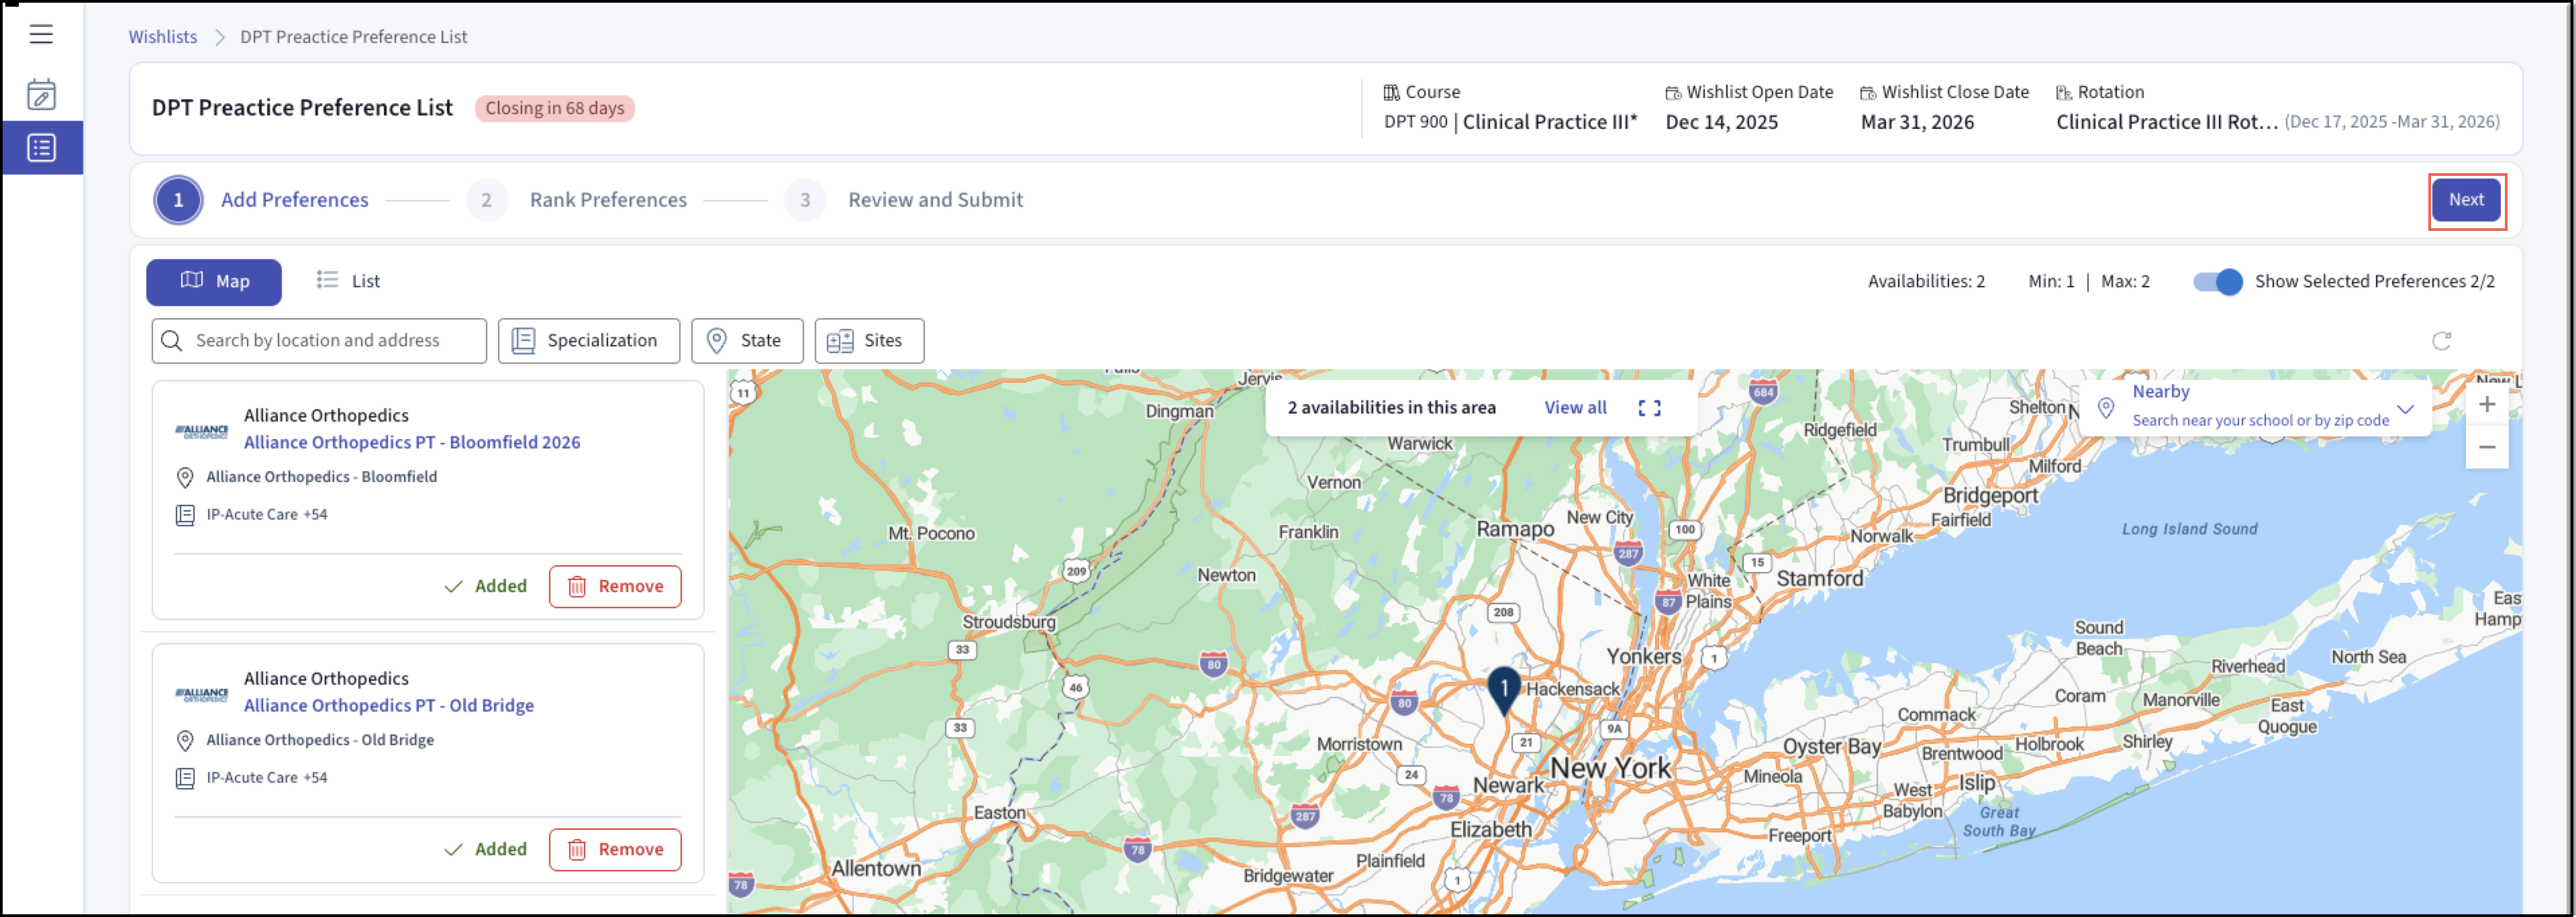Viewport: 2576px width, 917px height.
Task: Click the 2 availabilities in this area label
Action: tap(1391, 408)
